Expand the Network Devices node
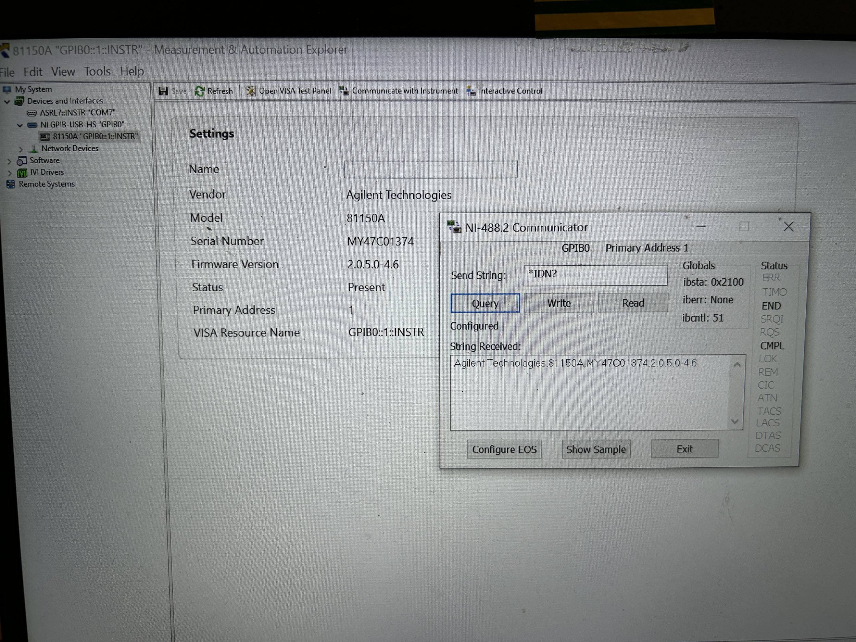This screenshot has width=856, height=642. pyautogui.click(x=21, y=149)
